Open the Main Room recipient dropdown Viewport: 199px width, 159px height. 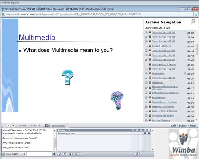coord(15,154)
